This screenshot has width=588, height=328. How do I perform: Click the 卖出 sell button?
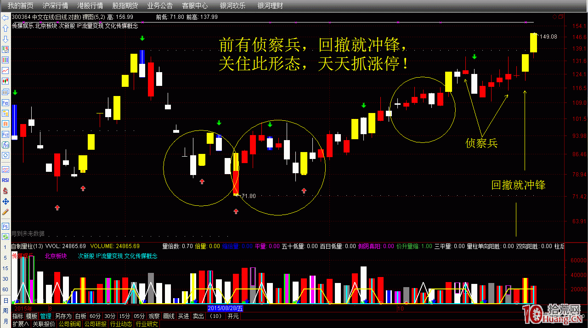[x=198, y=316]
